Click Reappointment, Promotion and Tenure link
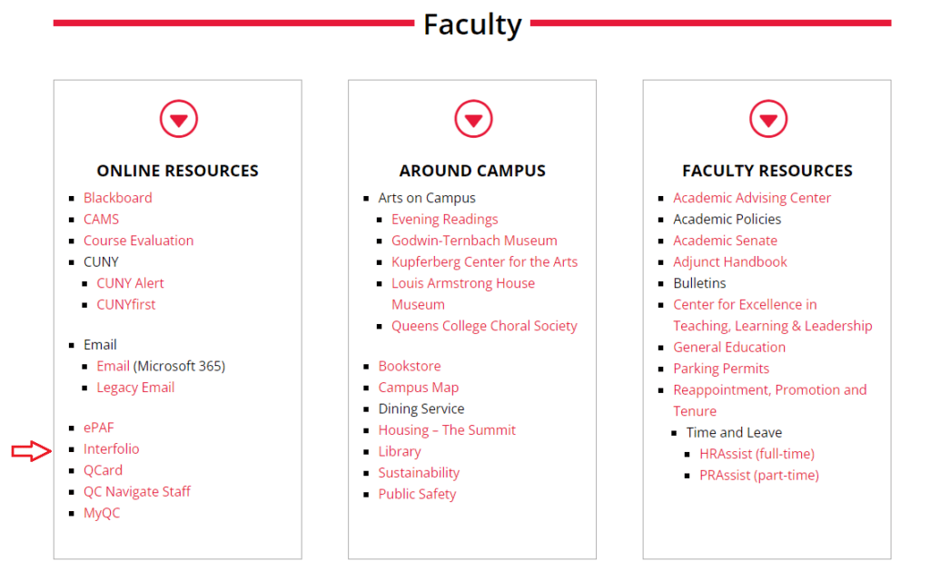This screenshot has width=930, height=571. coord(770,400)
